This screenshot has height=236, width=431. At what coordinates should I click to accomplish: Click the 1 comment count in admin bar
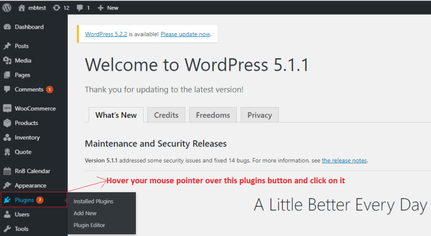[88, 8]
